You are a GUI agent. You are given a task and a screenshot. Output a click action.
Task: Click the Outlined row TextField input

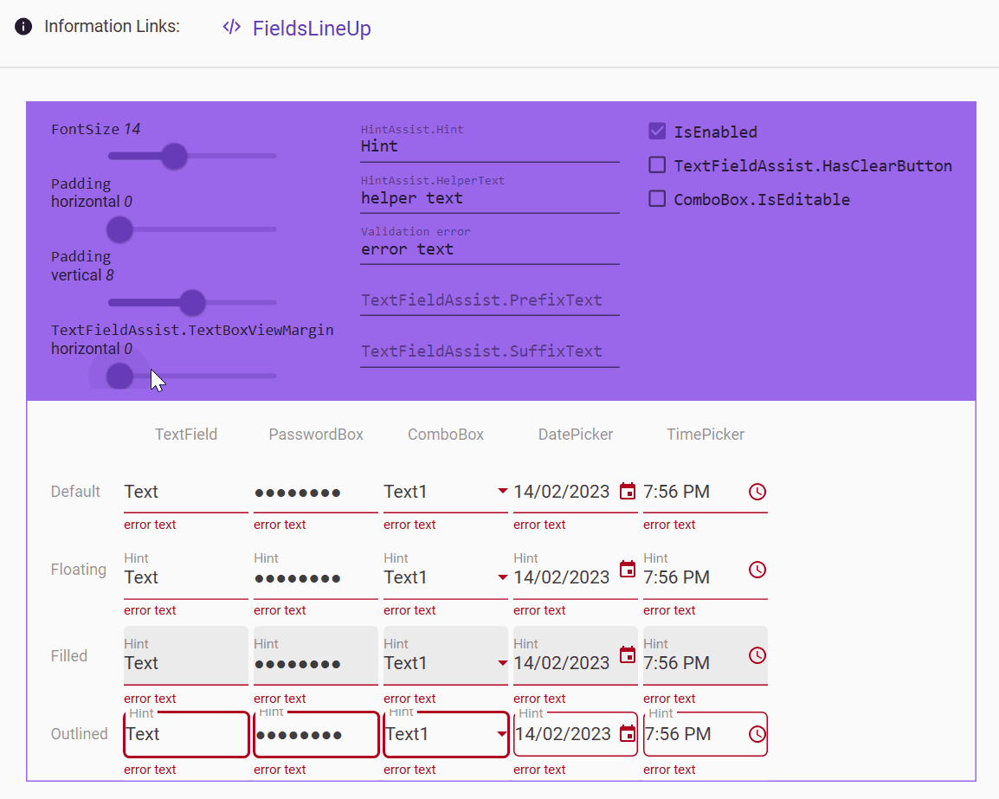point(186,734)
